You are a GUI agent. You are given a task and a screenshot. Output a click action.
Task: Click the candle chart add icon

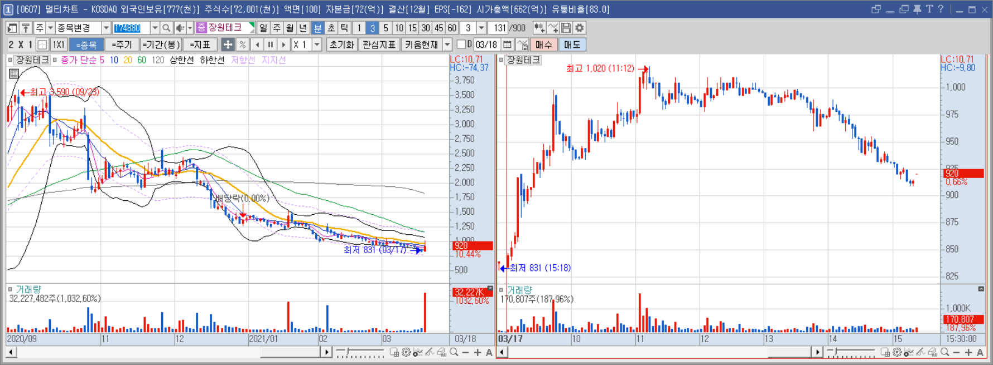539,28
